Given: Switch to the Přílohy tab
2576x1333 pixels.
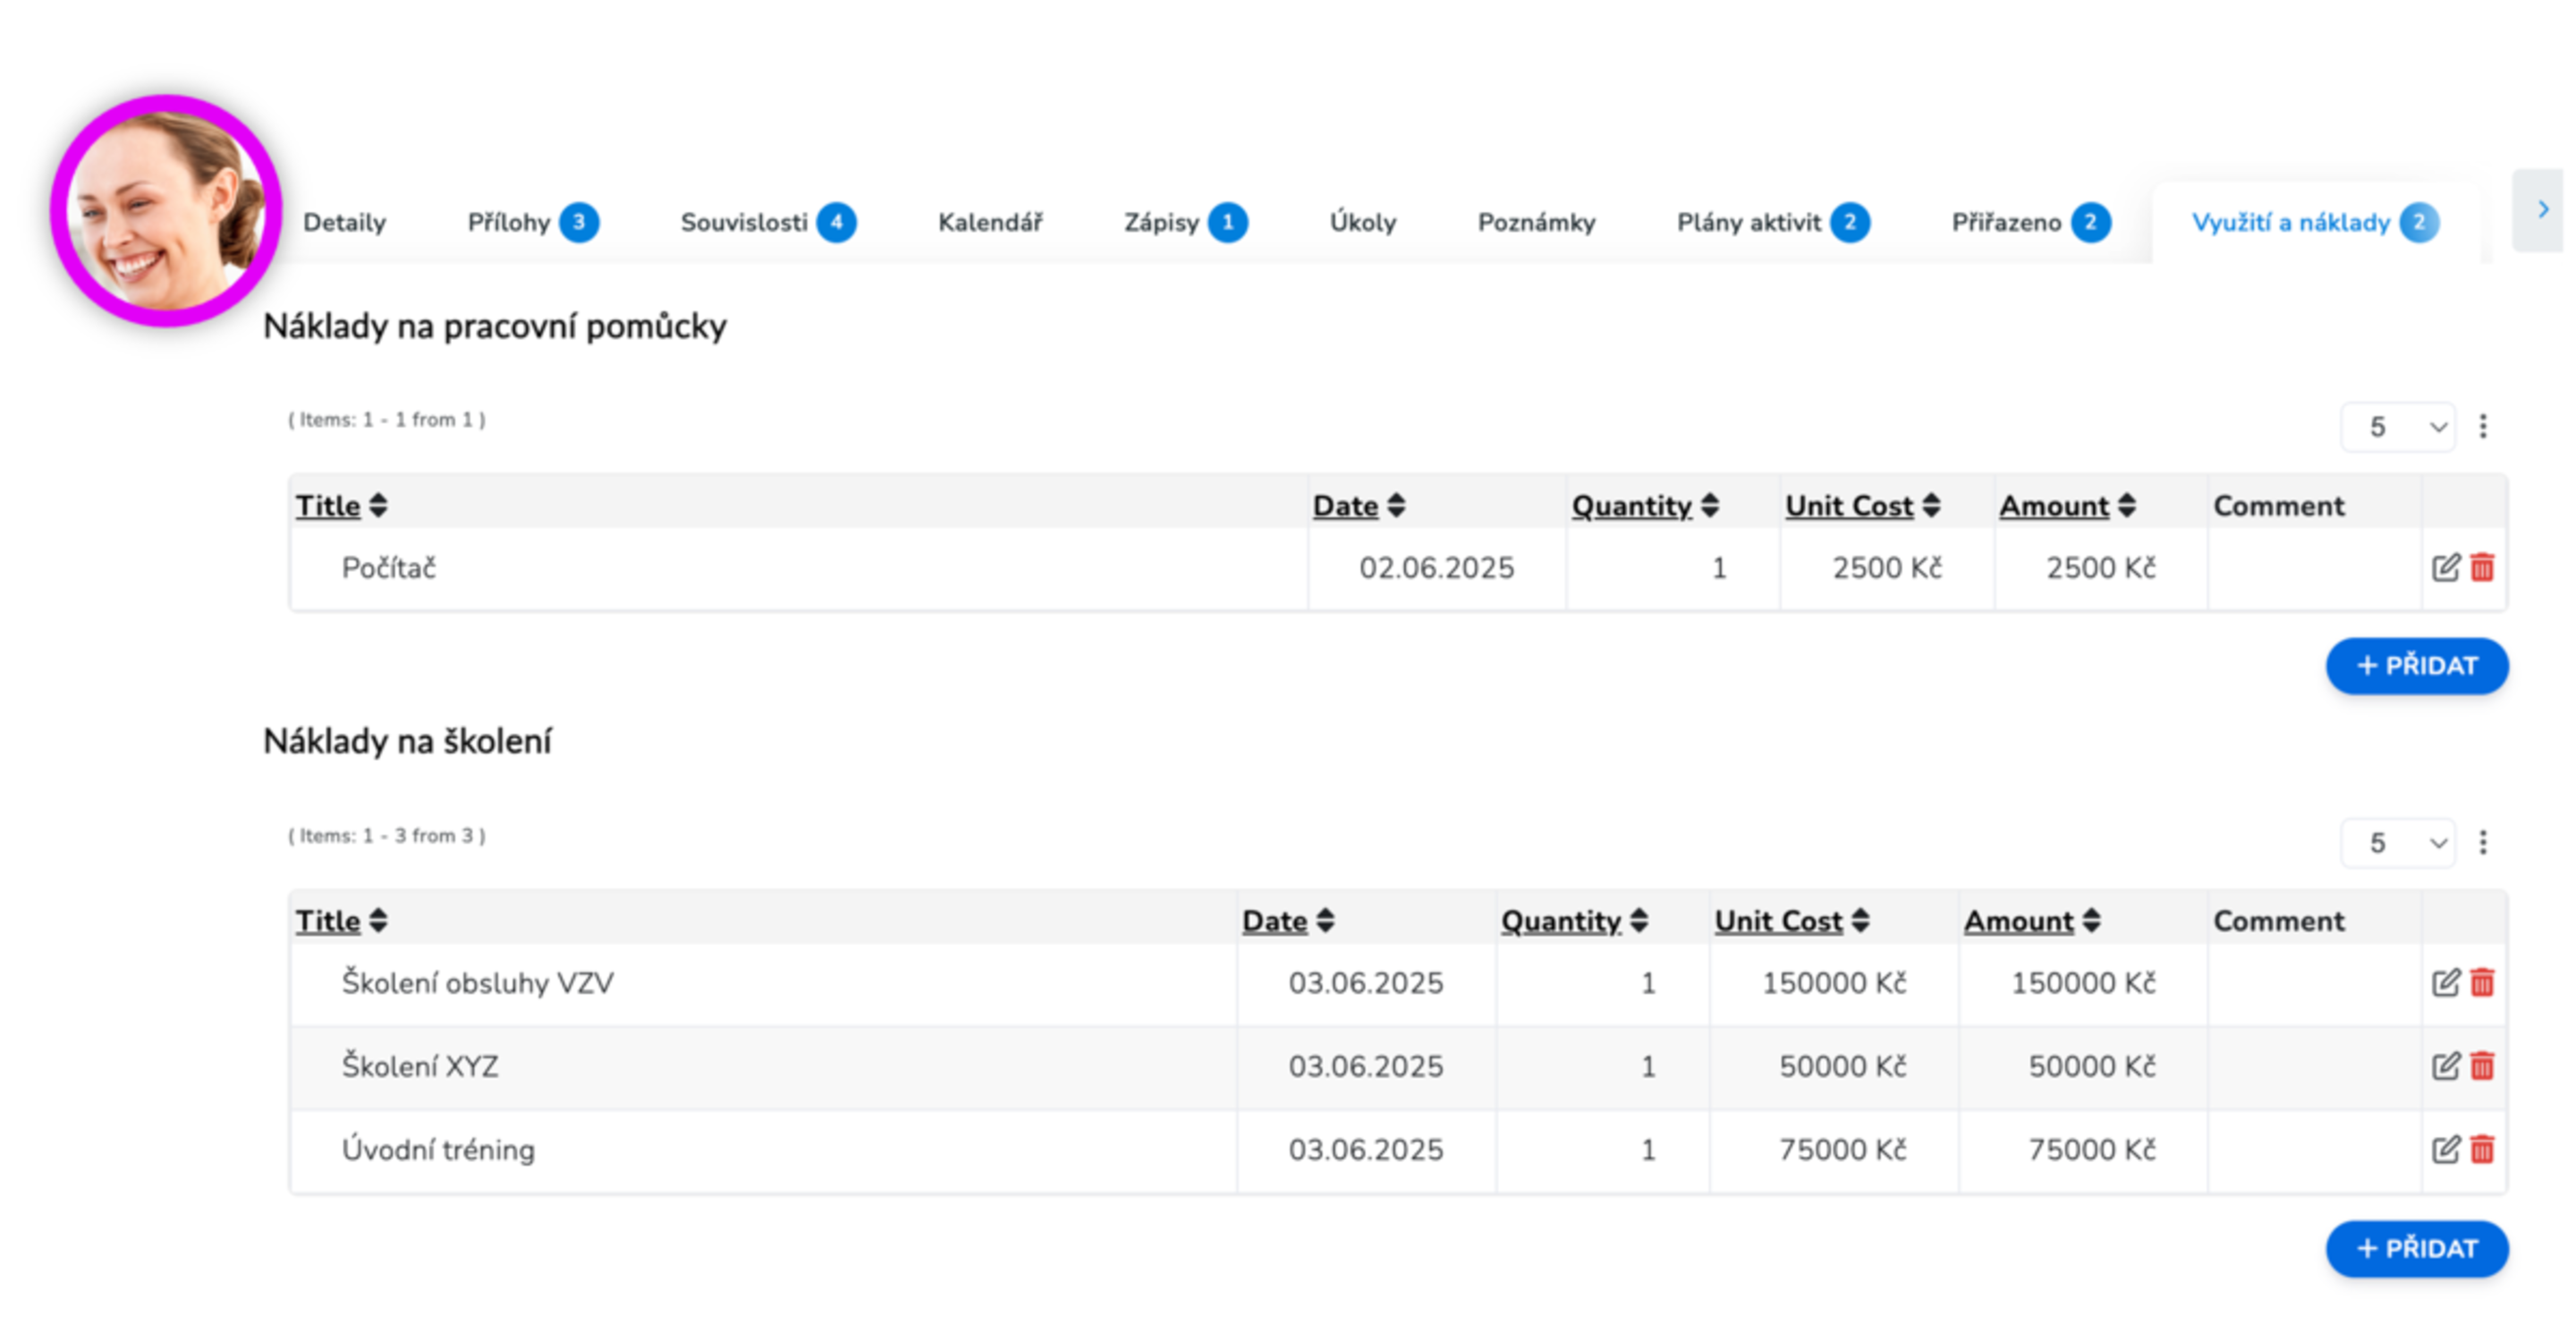Looking at the screenshot, I should click(533, 222).
